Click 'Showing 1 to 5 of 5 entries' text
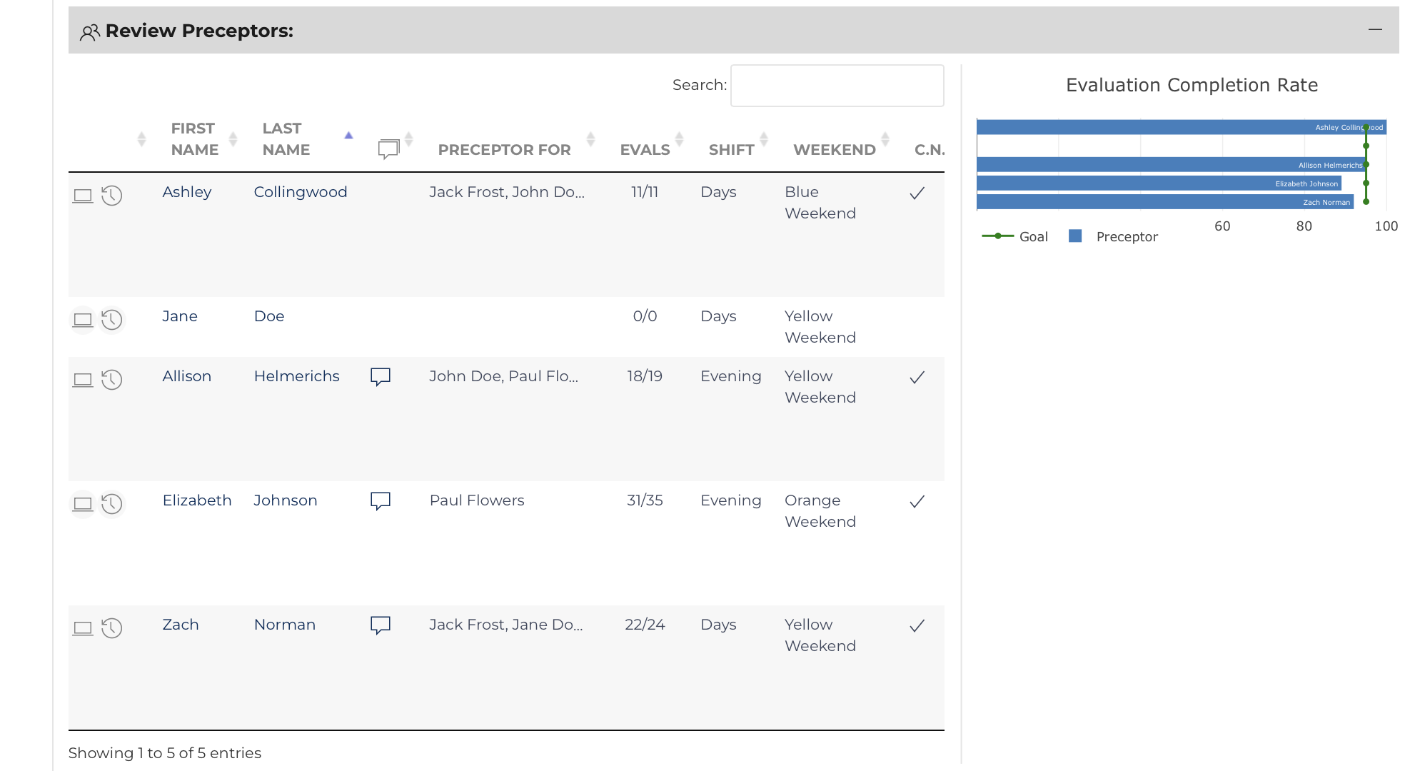Screen dimensions: 1405x771 click(x=165, y=753)
